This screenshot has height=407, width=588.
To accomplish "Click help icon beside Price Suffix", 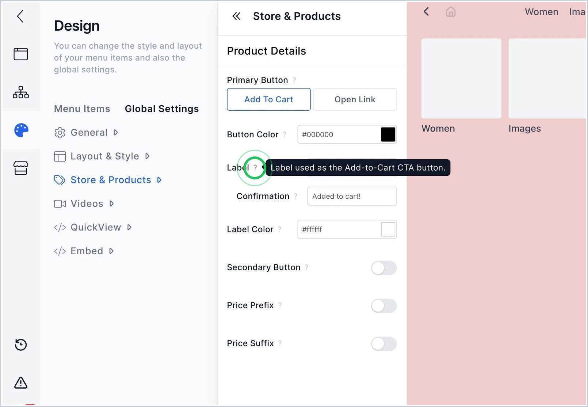I will [280, 343].
